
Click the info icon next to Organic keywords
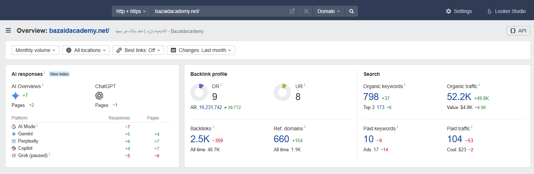pyautogui.click(x=405, y=85)
